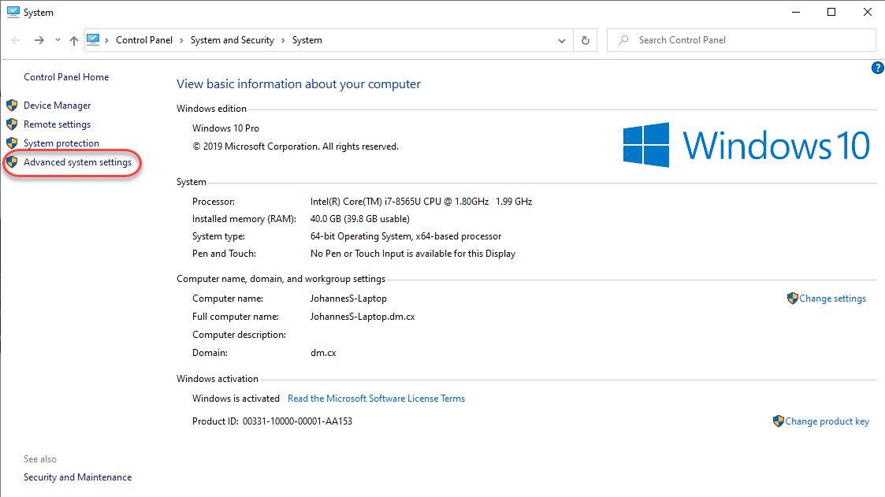The width and height of the screenshot is (885, 497).
Task: Click the shield icon beside System protection
Action: pyautogui.click(x=12, y=143)
